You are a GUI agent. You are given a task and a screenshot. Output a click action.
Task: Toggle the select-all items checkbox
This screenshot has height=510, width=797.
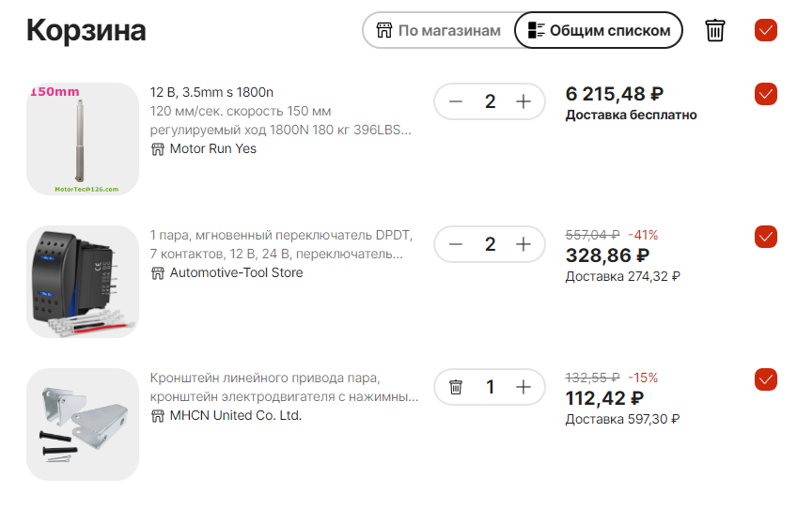tap(766, 30)
